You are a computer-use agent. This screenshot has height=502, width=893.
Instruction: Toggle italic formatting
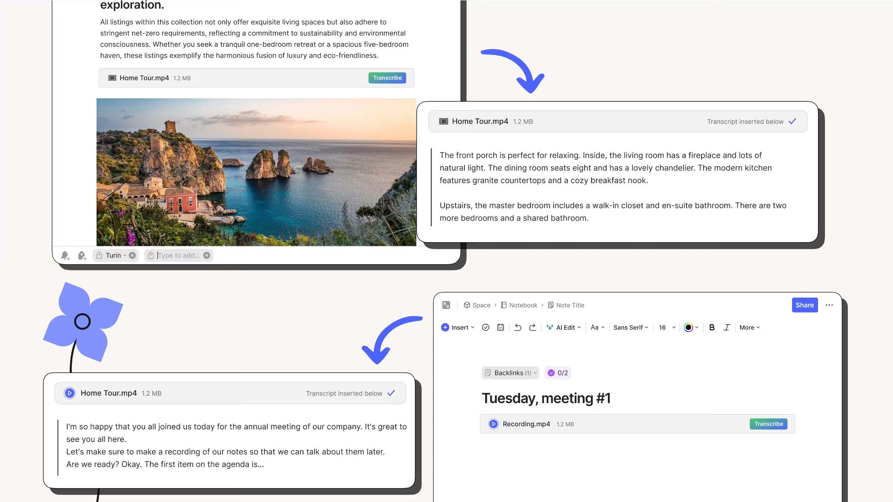[727, 327]
